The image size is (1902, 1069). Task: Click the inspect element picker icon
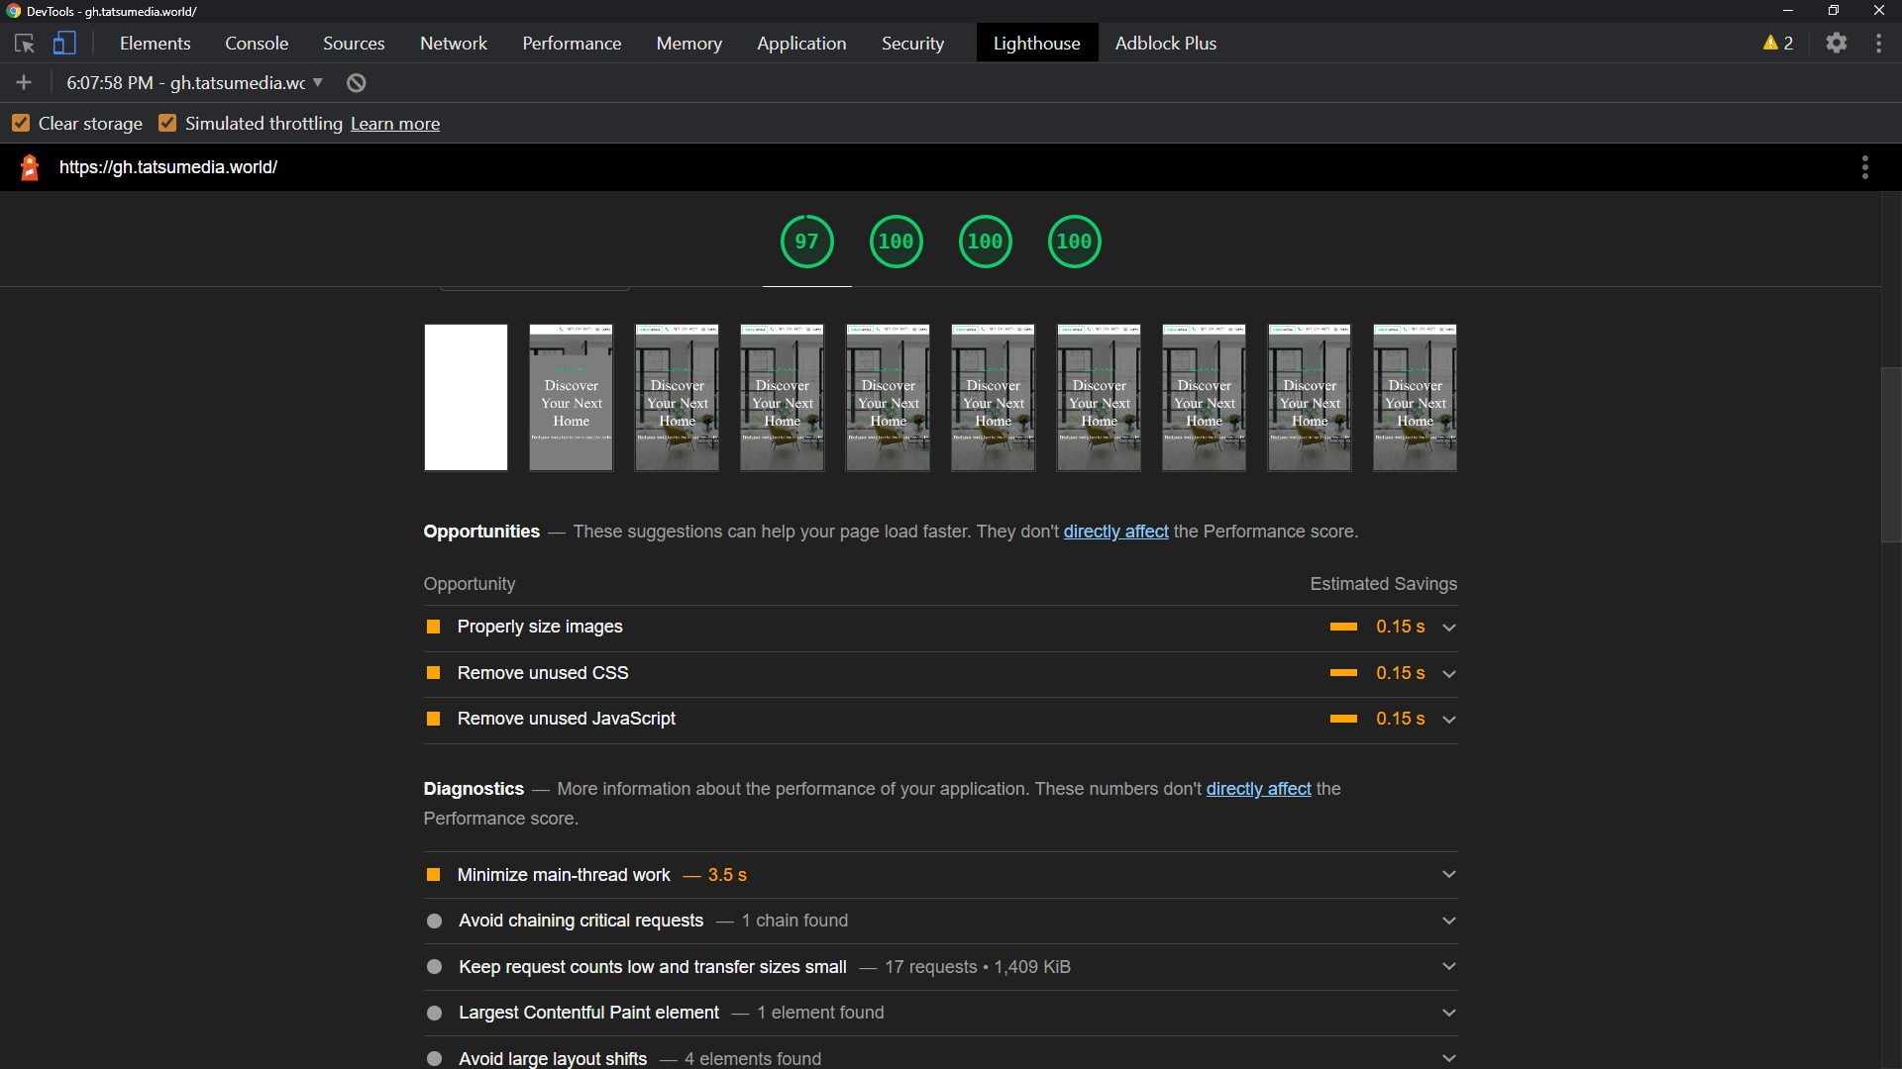pyautogui.click(x=25, y=44)
